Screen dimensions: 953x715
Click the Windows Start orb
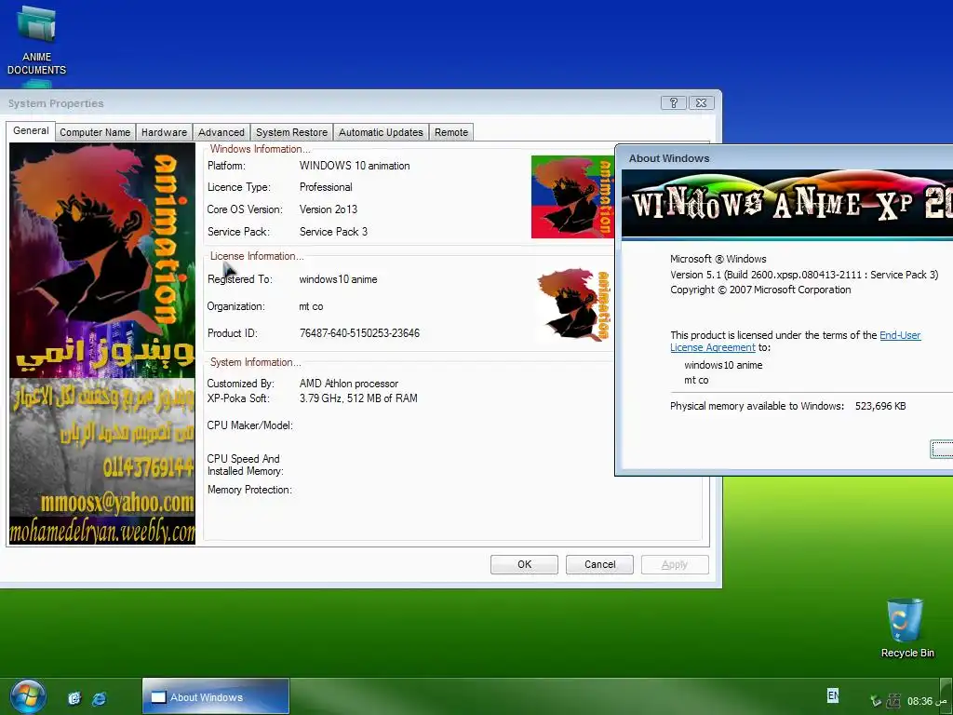pyautogui.click(x=27, y=696)
